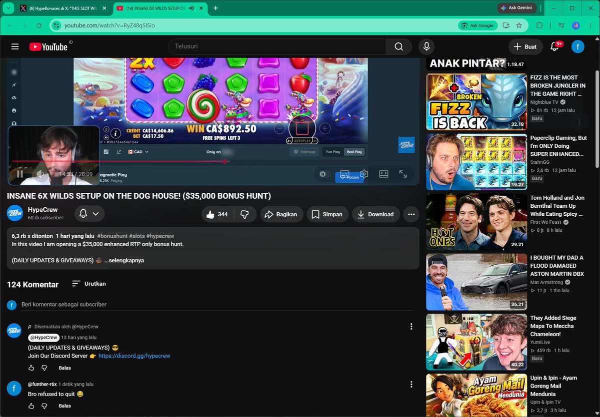
Task: Open Chrome media controls icon
Action: (561, 25)
